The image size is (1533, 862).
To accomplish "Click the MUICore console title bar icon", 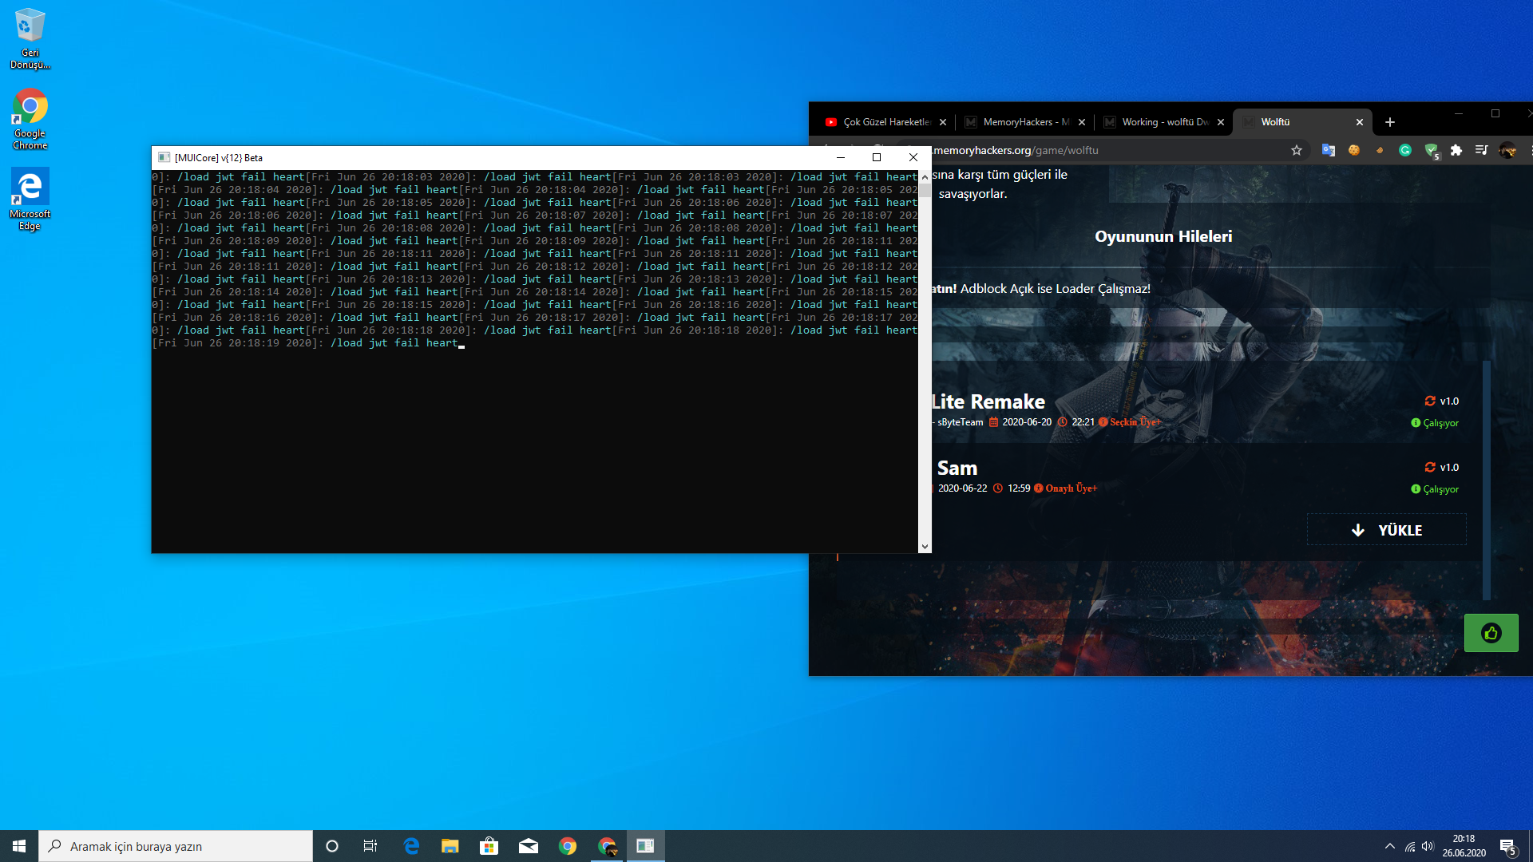I will [164, 157].
